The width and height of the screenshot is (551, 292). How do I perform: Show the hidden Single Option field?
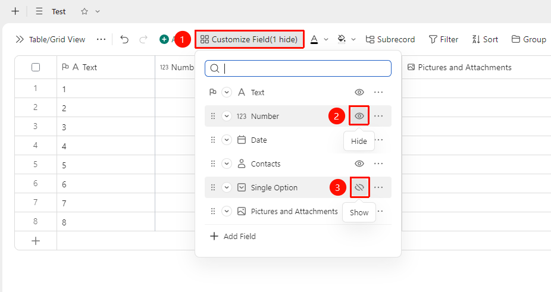pos(359,187)
